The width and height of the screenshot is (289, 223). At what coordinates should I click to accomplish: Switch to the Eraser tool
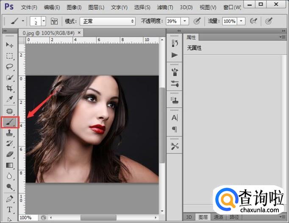[x=10, y=155]
